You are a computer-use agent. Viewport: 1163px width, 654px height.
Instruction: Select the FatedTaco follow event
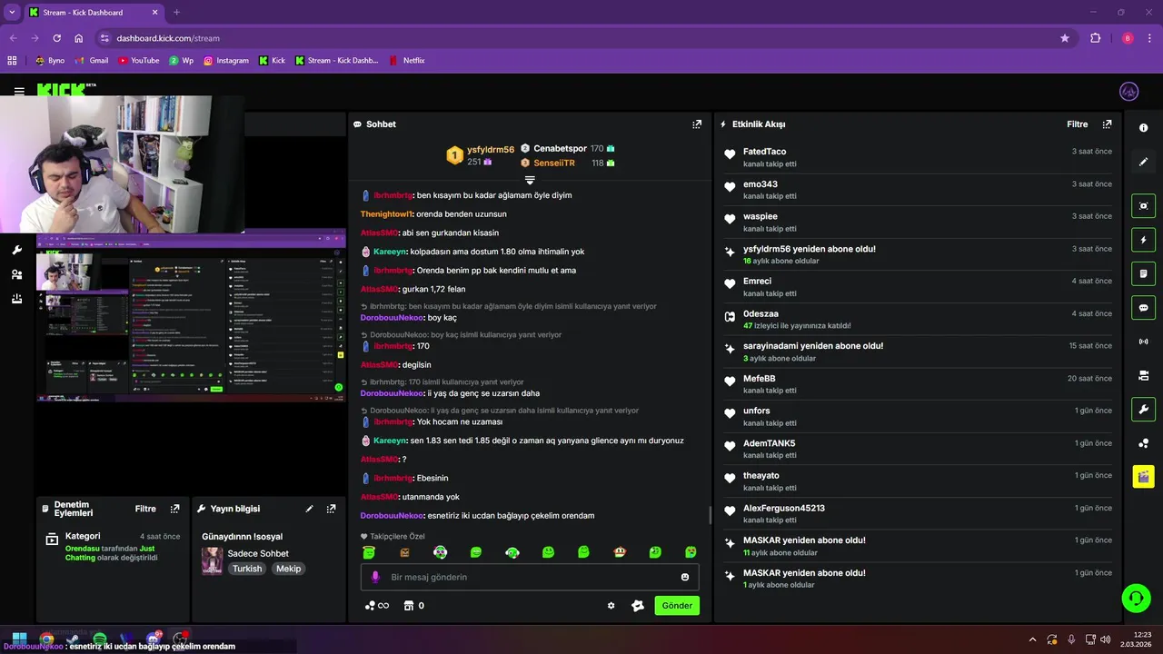pyautogui.click(x=918, y=157)
